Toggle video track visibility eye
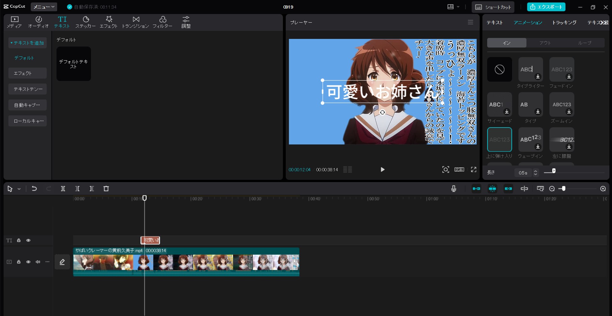 pos(28,262)
